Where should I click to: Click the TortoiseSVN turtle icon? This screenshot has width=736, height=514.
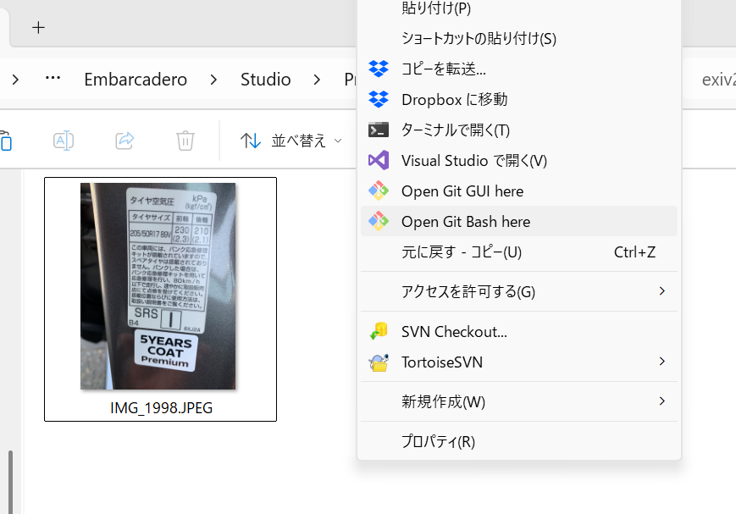[379, 362]
